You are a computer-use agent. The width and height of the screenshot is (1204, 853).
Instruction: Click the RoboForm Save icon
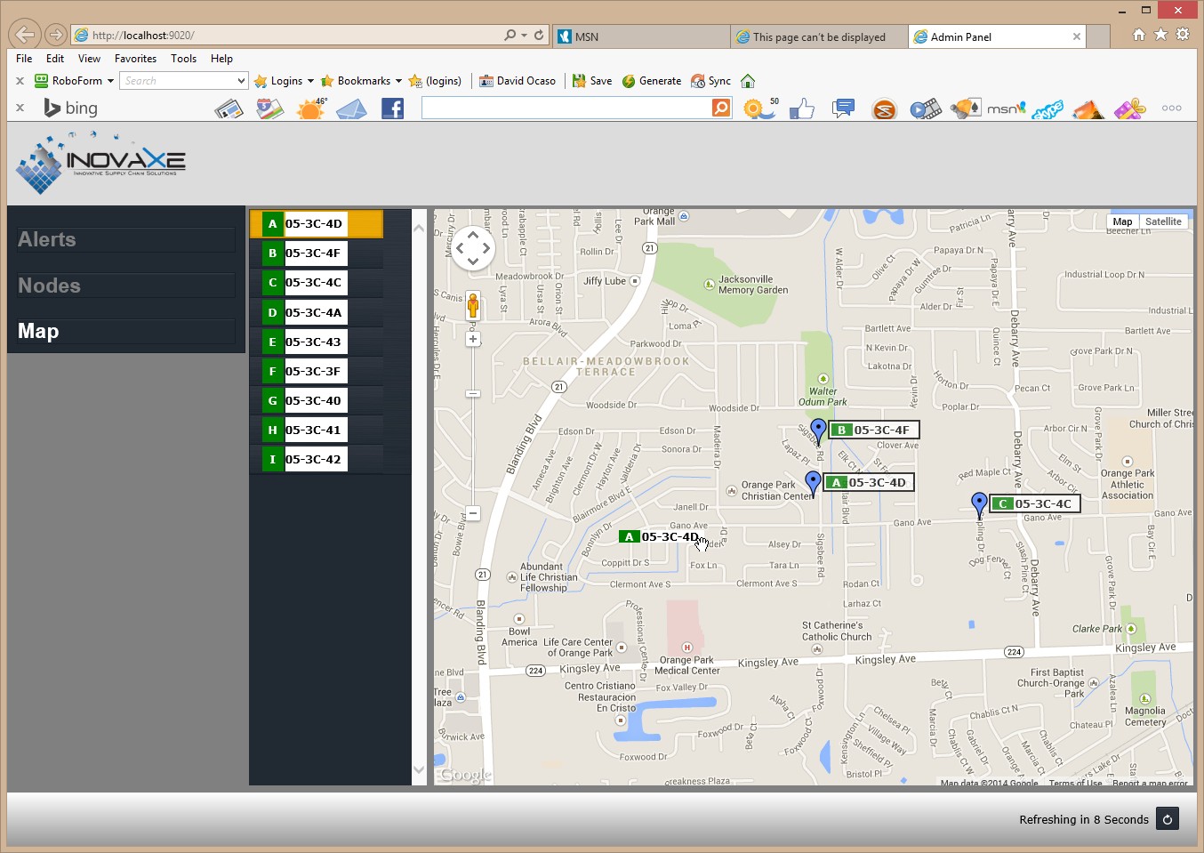[x=592, y=81]
